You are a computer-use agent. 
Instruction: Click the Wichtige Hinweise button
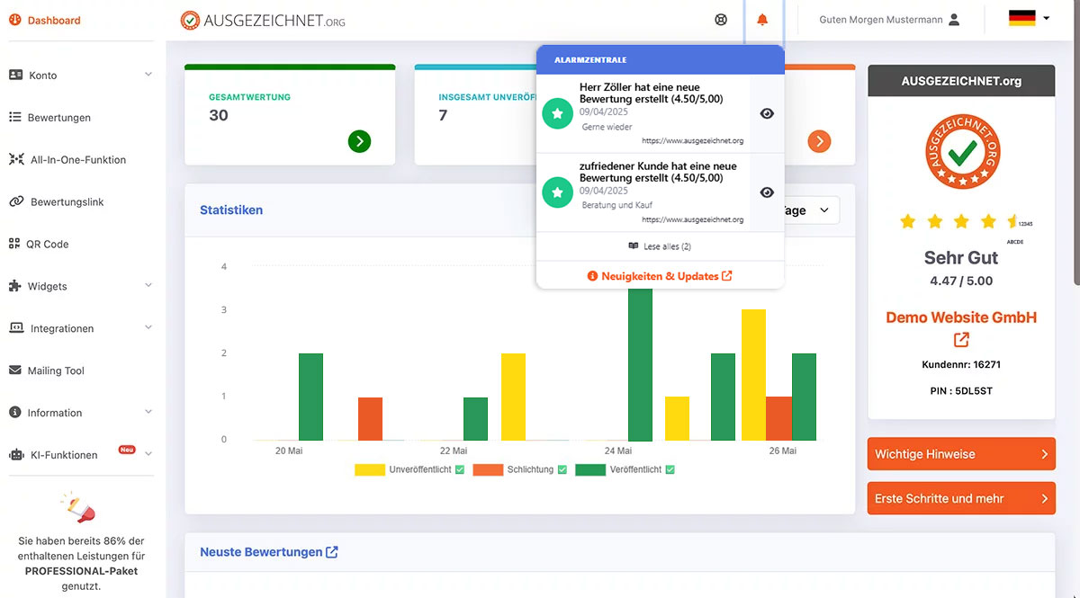click(960, 454)
